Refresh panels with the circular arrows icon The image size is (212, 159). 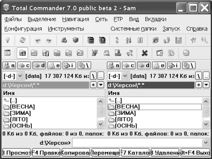pyautogui.click(x=23, y=40)
